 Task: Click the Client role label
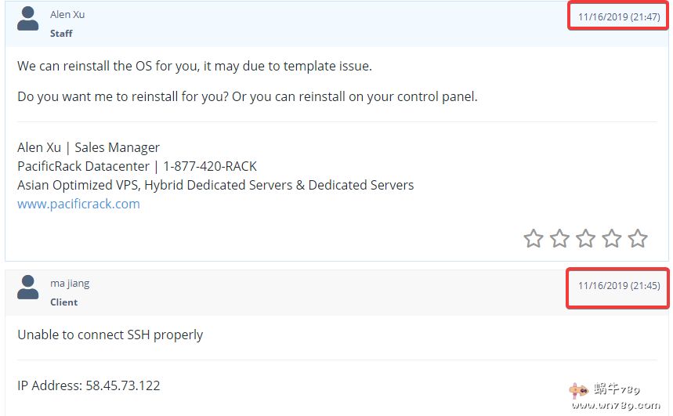63,302
